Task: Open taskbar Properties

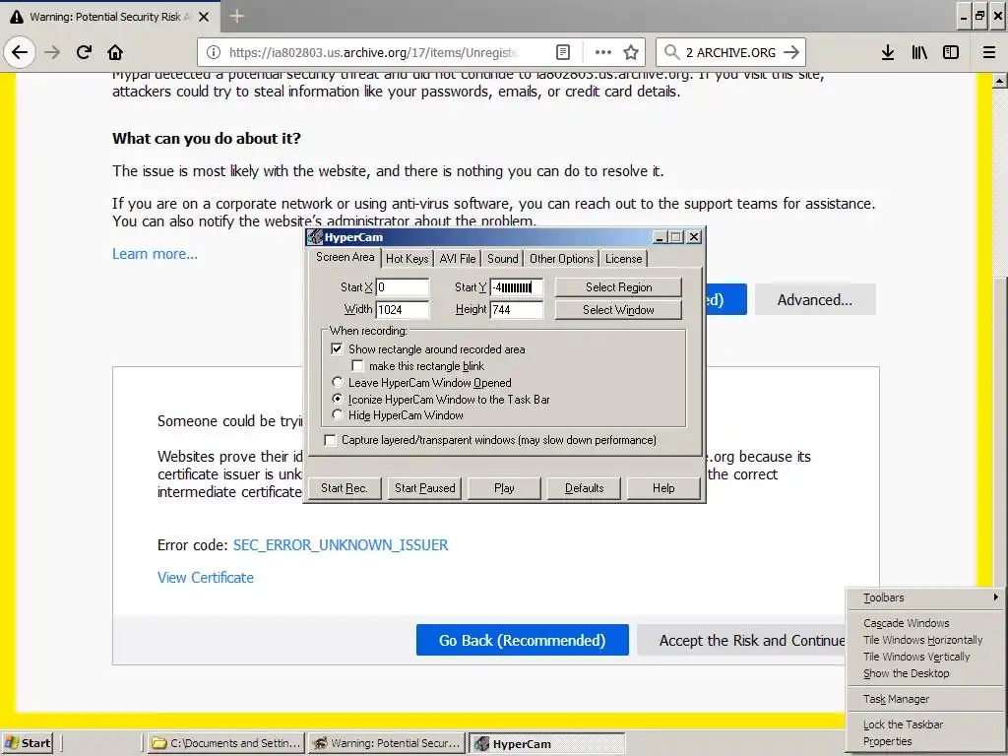Action: (x=925, y=741)
